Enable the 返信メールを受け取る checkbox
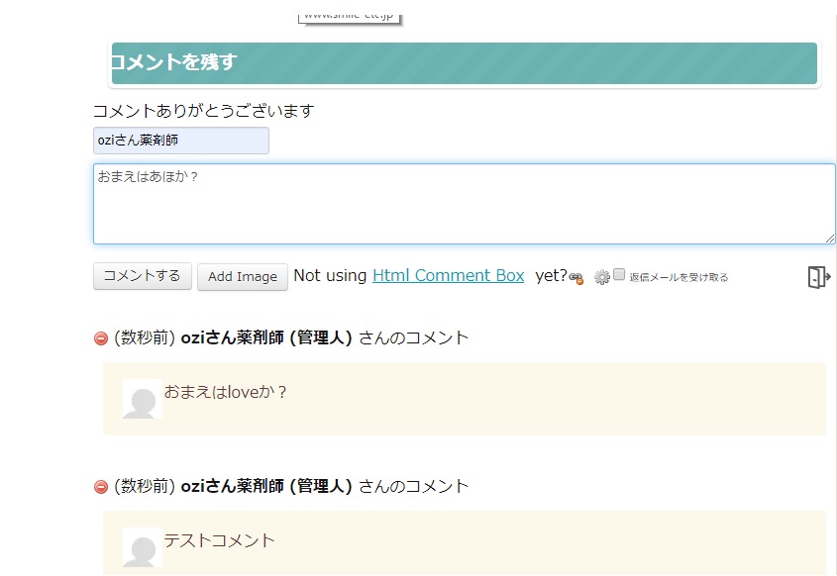The image size is (837, 576). 619,275
